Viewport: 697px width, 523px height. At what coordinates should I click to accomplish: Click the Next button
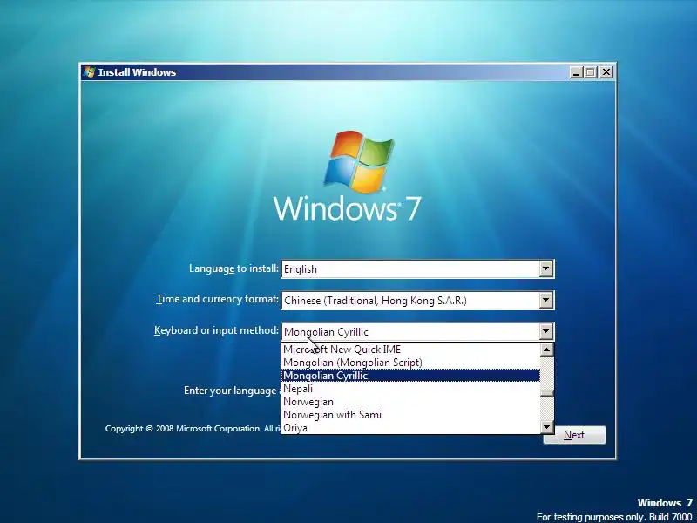pyautogui.click(x=574, y=435)
